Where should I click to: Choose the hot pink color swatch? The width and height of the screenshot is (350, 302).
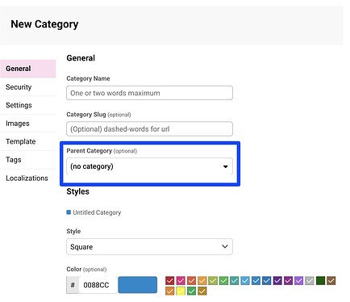[x=181, y=281]
